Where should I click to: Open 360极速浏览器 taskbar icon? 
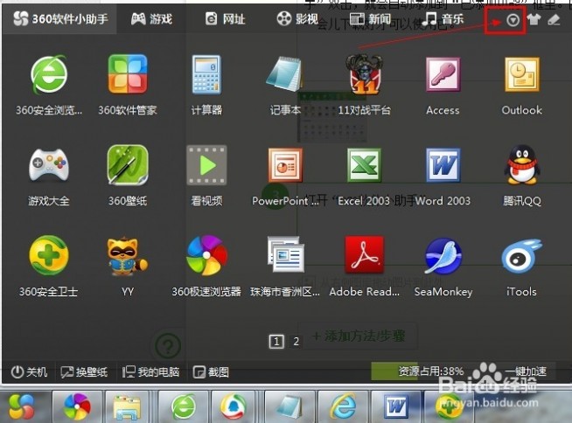[x=77, y=406]
